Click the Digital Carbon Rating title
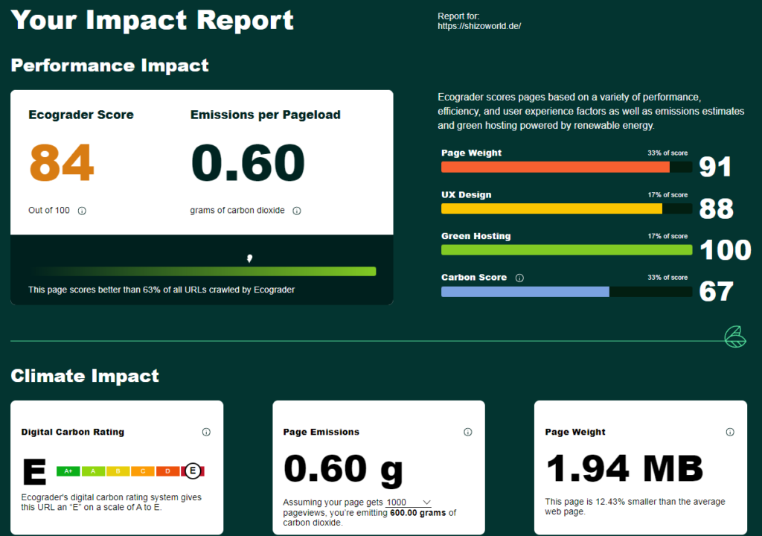 coord(73,432)
